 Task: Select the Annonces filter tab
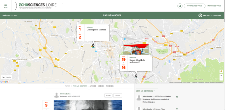tap(110, 86)
